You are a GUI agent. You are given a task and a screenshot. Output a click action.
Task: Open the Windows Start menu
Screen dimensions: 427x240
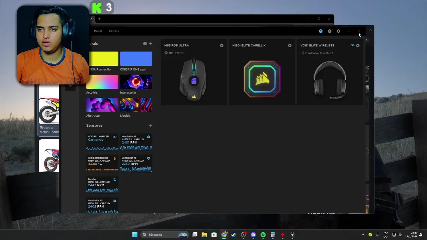pos(135,235)
